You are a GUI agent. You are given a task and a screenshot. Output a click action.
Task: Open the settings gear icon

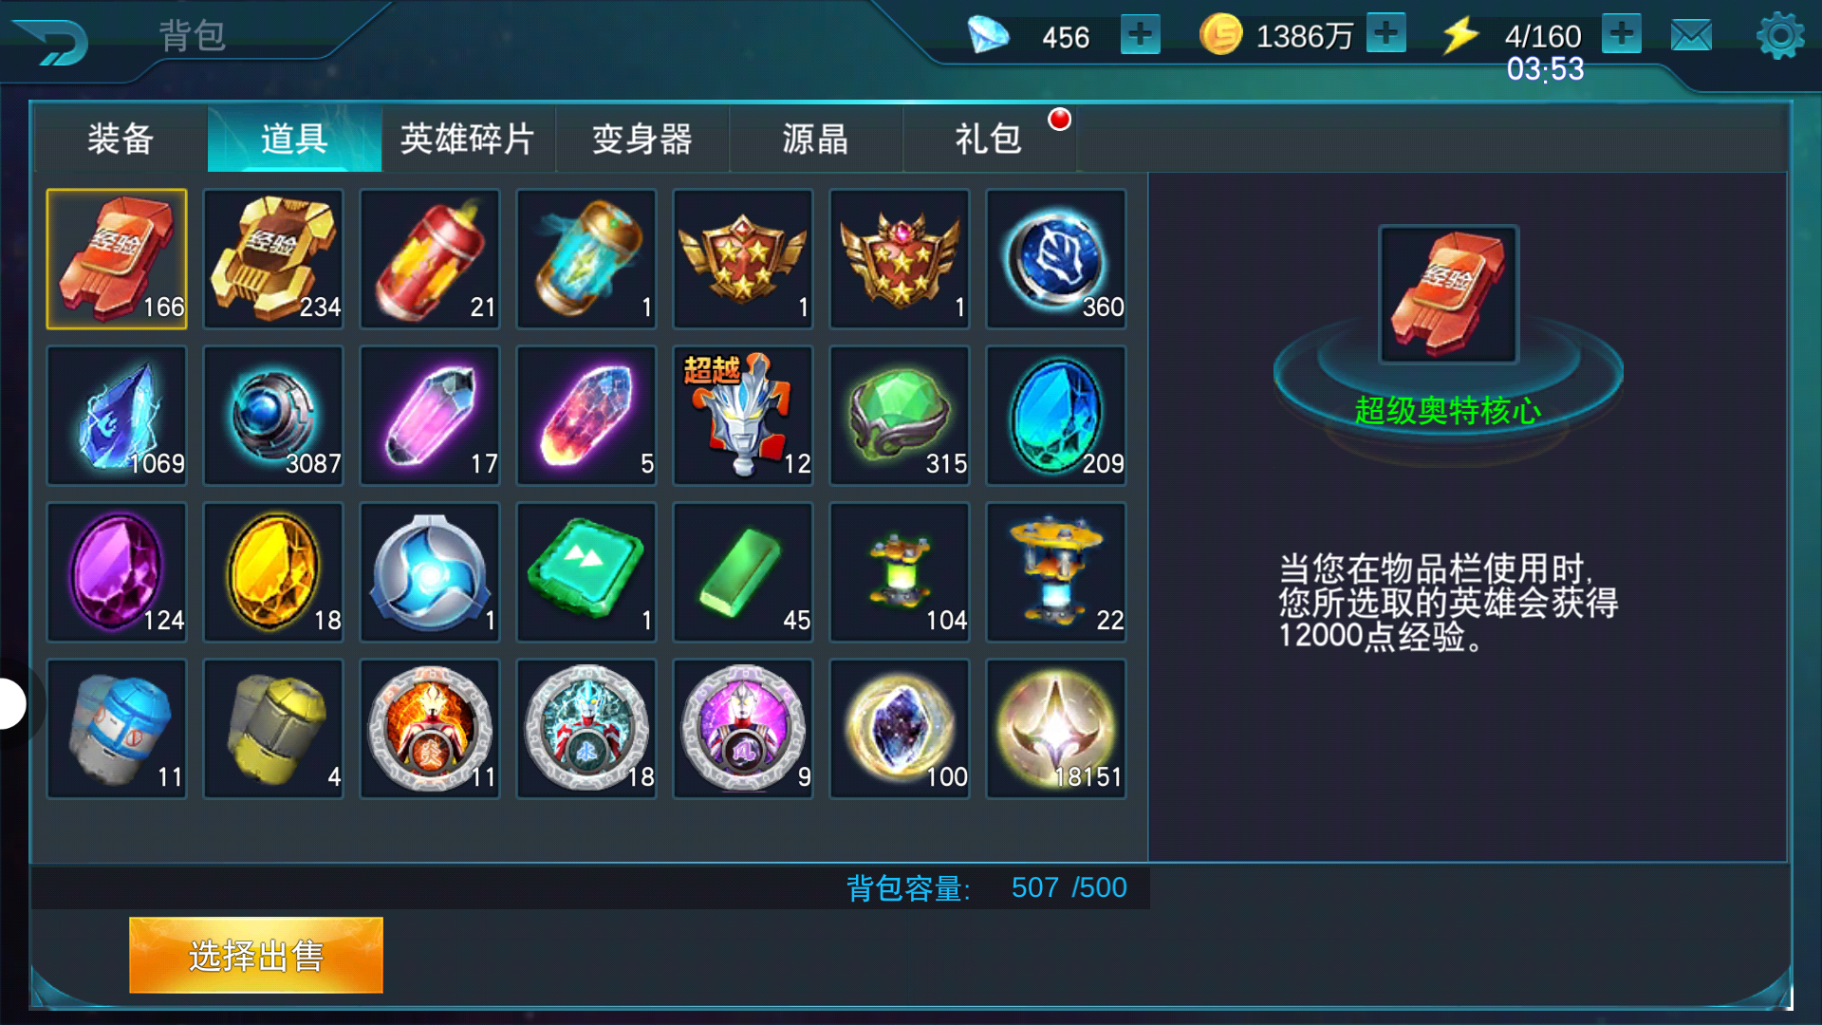click(x=1780, y=36)
